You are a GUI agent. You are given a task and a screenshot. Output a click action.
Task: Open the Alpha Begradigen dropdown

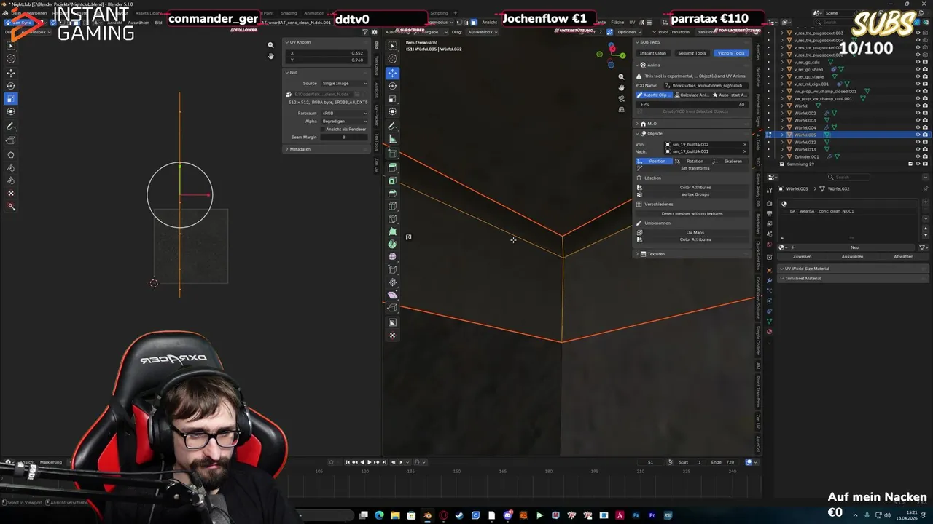[x=345, y=121]
